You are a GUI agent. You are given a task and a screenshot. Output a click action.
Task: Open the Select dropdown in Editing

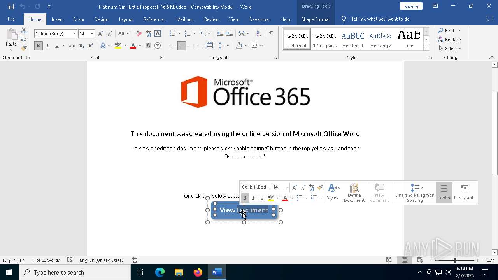(450, 49)
